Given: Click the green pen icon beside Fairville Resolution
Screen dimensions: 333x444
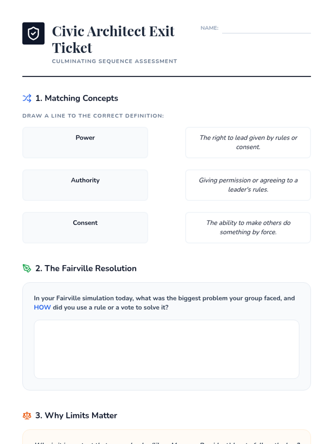Looking at the screenshot, I should 27,268.
